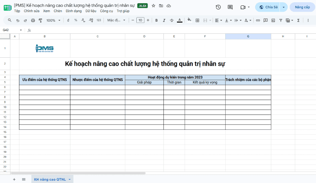316x183 pixels.
Task: Toggle strikethrough formatting
Action: coord(172,20)
